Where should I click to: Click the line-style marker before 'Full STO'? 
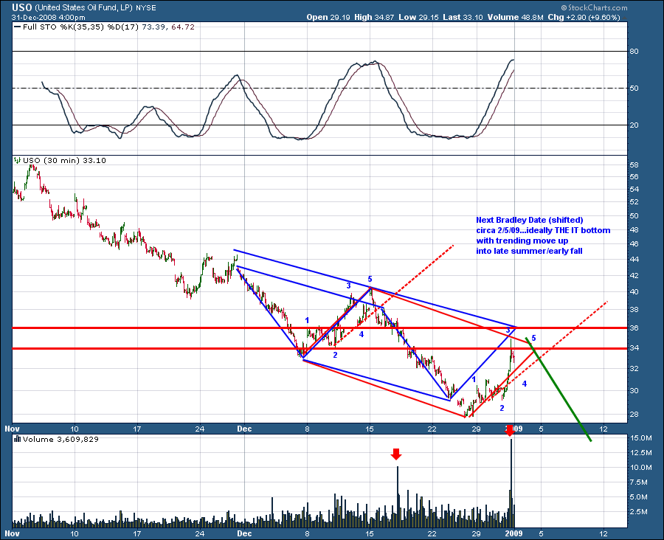click(17, 27)
